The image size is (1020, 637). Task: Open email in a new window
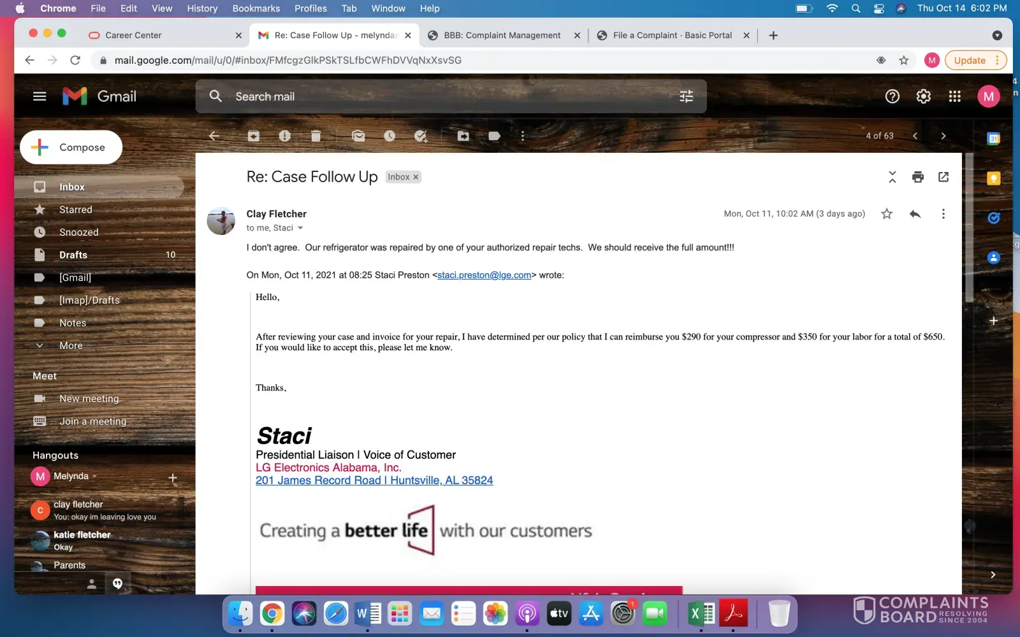[943, 177]
